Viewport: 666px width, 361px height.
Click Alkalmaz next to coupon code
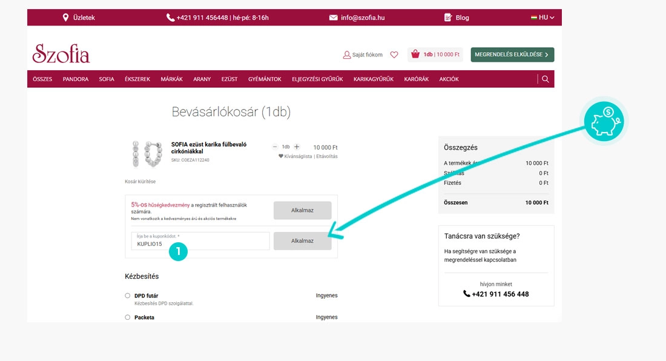302,241
